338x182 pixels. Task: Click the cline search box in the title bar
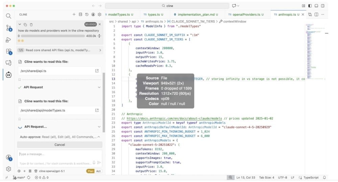tap(167, 6)
